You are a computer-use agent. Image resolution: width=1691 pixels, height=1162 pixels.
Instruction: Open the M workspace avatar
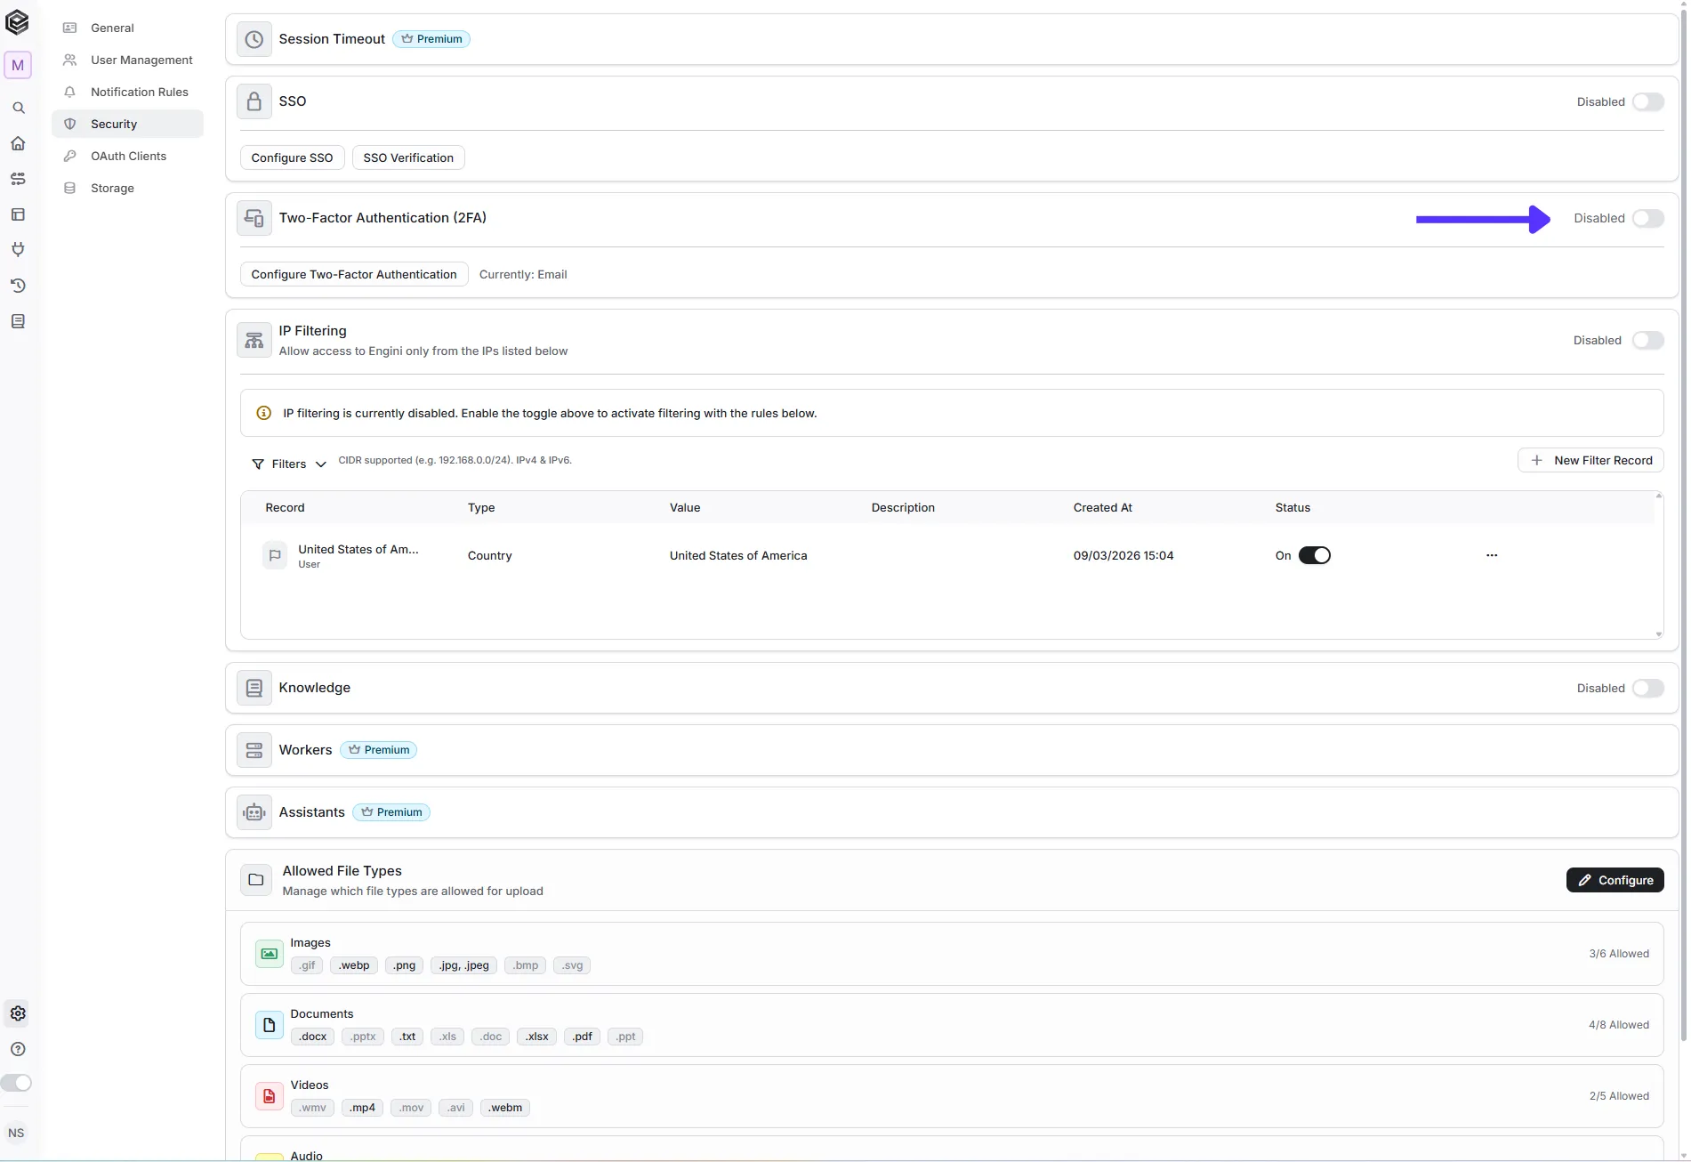coord(18,65)
